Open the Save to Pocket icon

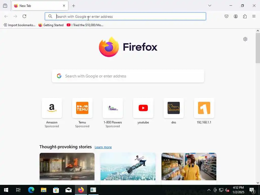click(x=226, y=16)
